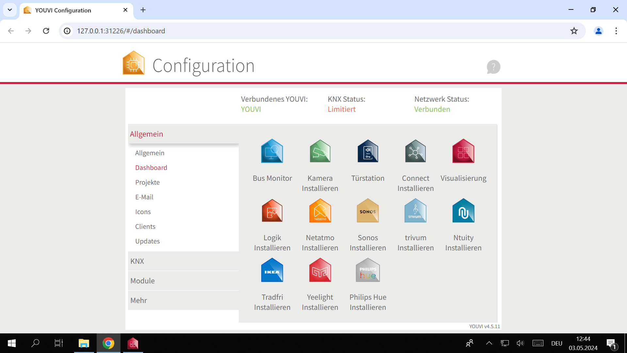The height and width of the screenshot is (353, 627).
Task: Reload the dashboard page
Action: [46, 31]
